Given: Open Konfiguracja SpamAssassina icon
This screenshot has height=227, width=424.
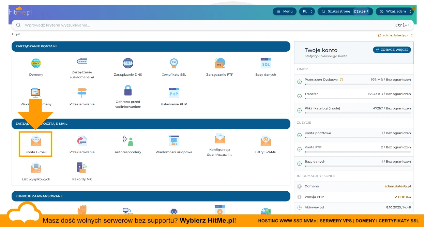Looking at the screenshot, I should [x=220, y=138].
